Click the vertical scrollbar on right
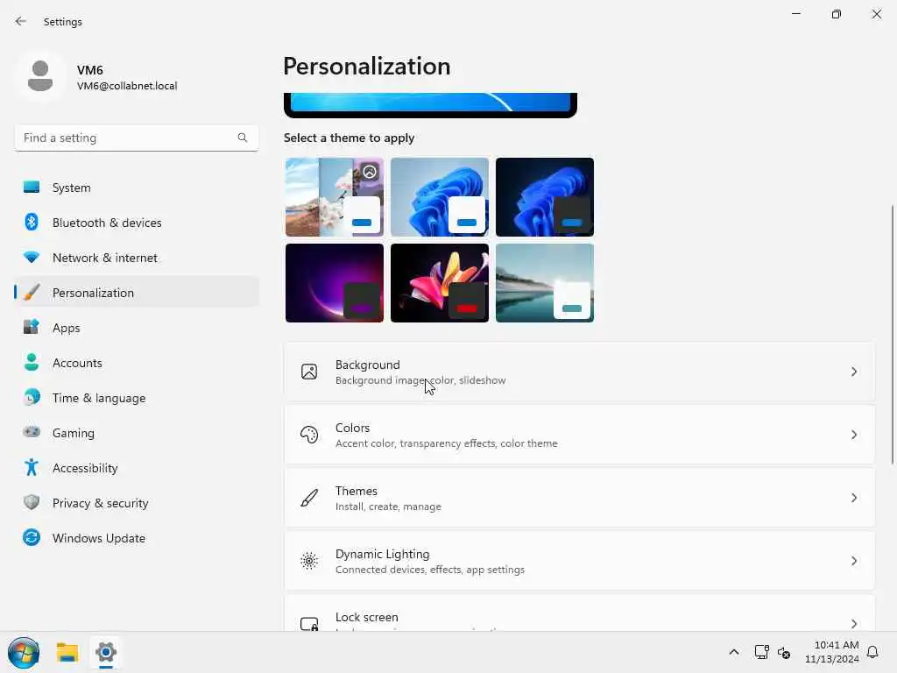 (x=893, y=334)
